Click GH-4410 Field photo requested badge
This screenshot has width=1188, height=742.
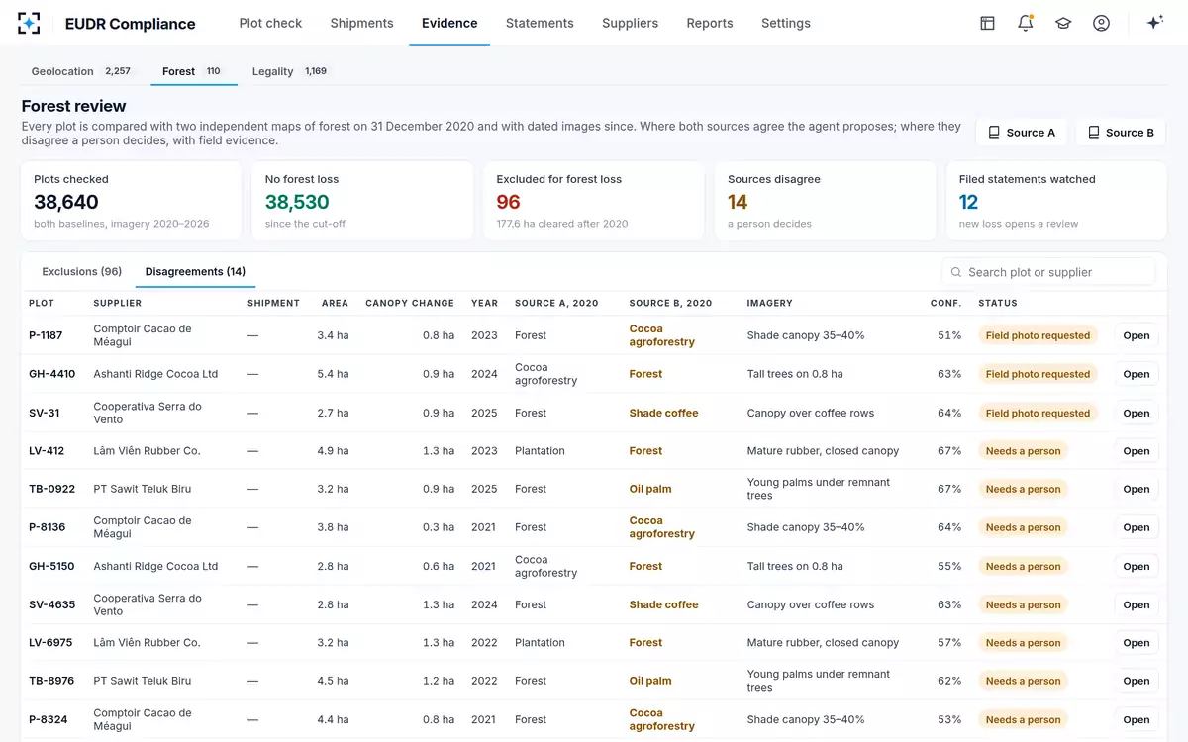click(x=1038, y=374)
